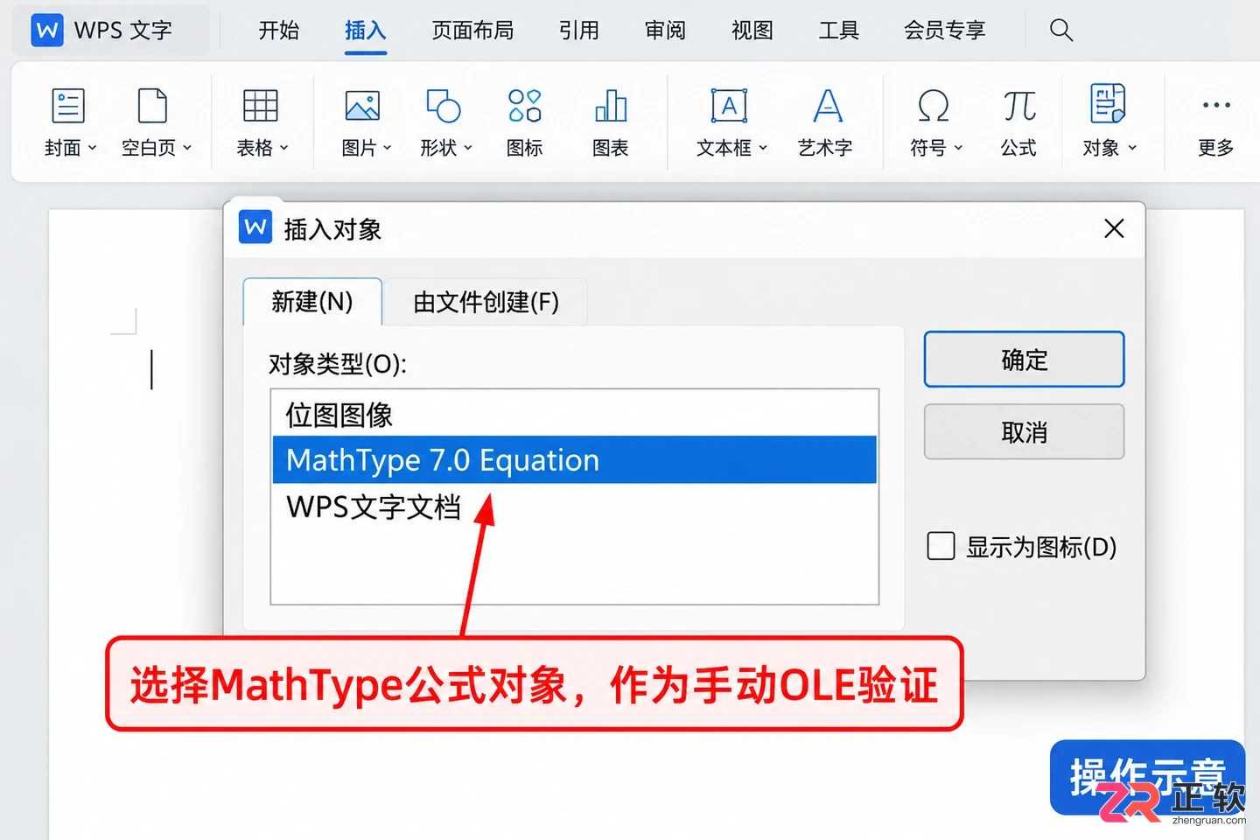Select WPS文字文档 in object type list
1260x840 pixels.
point(575,507)
